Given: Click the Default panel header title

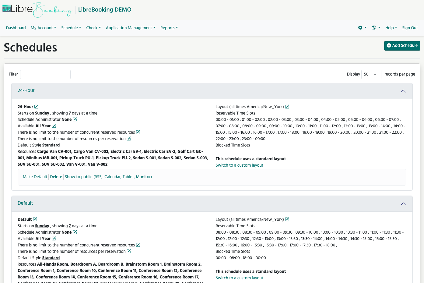Looking at the screenshot, I should pyautogui.click(x=25, y=203).
